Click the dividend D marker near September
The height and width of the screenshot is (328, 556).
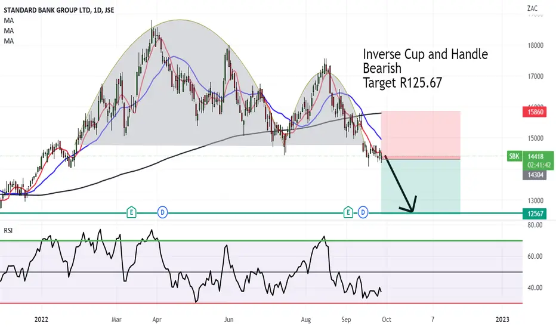coord(363,212)
